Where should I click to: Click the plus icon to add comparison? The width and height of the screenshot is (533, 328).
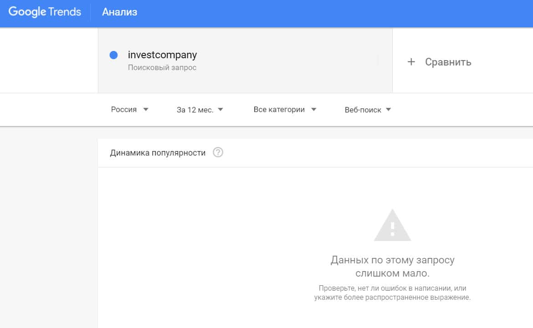(411, 62)
